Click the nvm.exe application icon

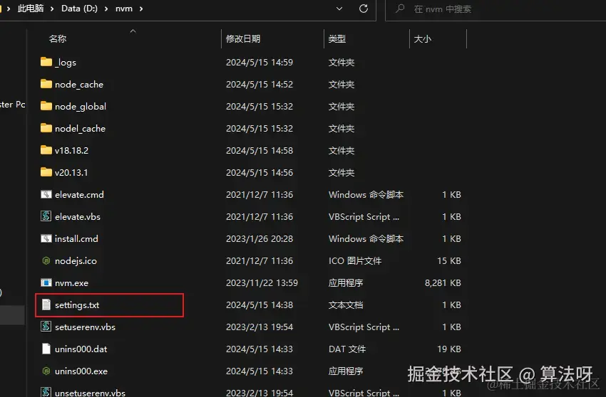46,282
